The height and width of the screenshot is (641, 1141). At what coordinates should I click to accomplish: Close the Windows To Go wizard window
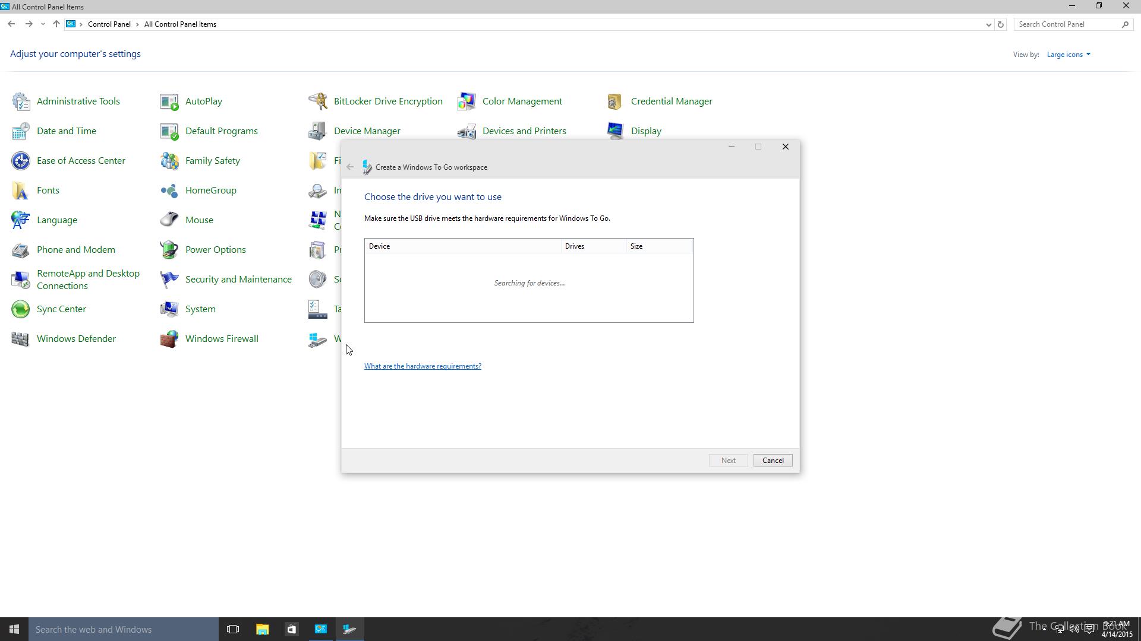tap(785, 147)
